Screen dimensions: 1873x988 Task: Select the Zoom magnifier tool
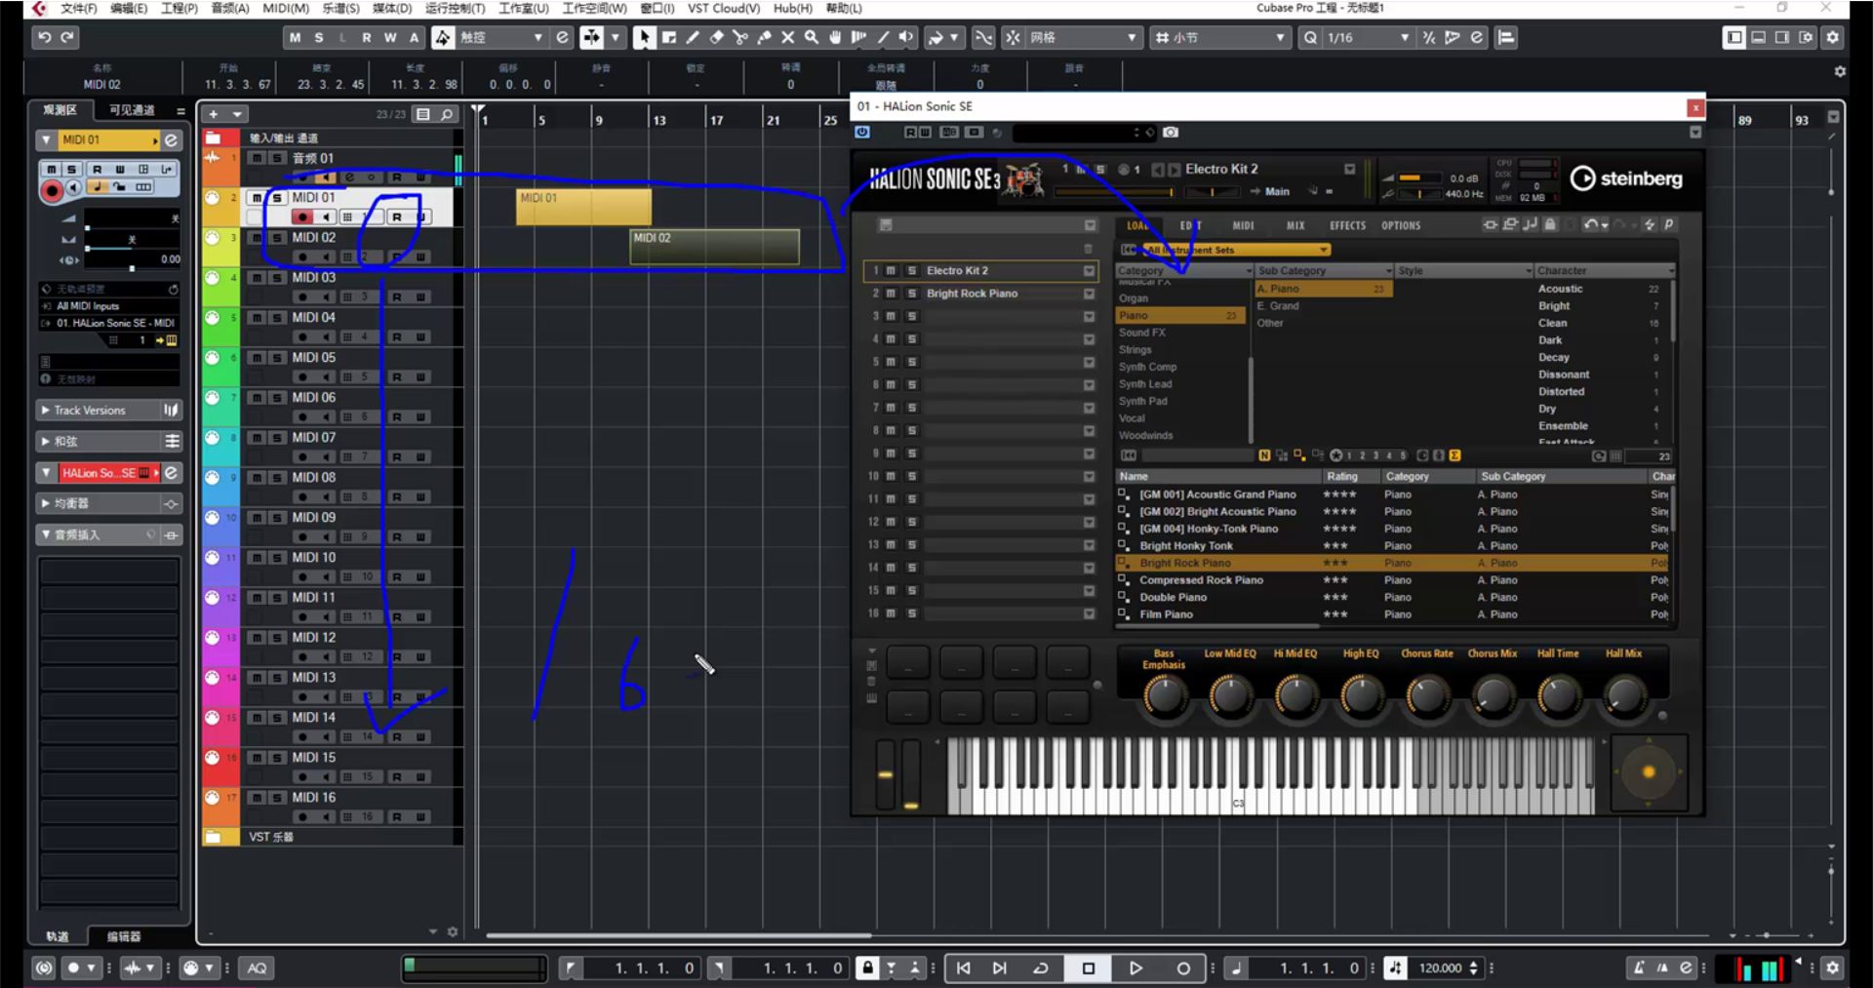click(811, 37)
